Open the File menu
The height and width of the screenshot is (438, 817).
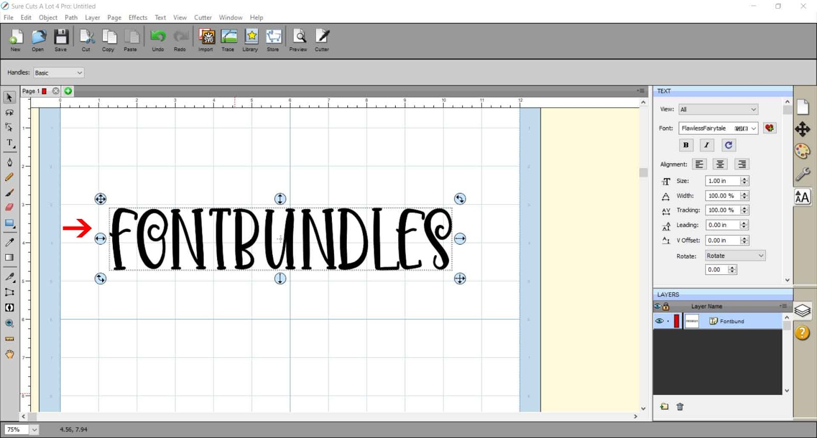click(x=9, y=17)
